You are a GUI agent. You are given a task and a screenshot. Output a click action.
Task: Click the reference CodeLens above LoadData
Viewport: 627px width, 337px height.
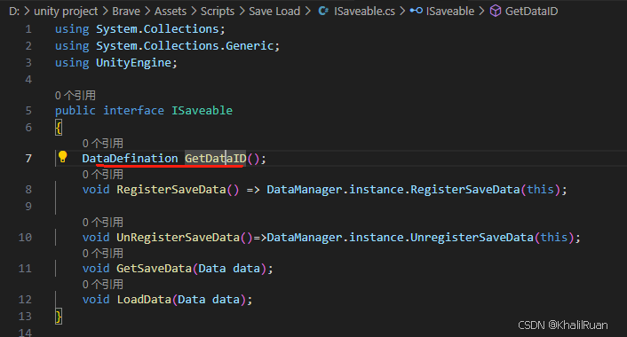(x=103, y=285)
